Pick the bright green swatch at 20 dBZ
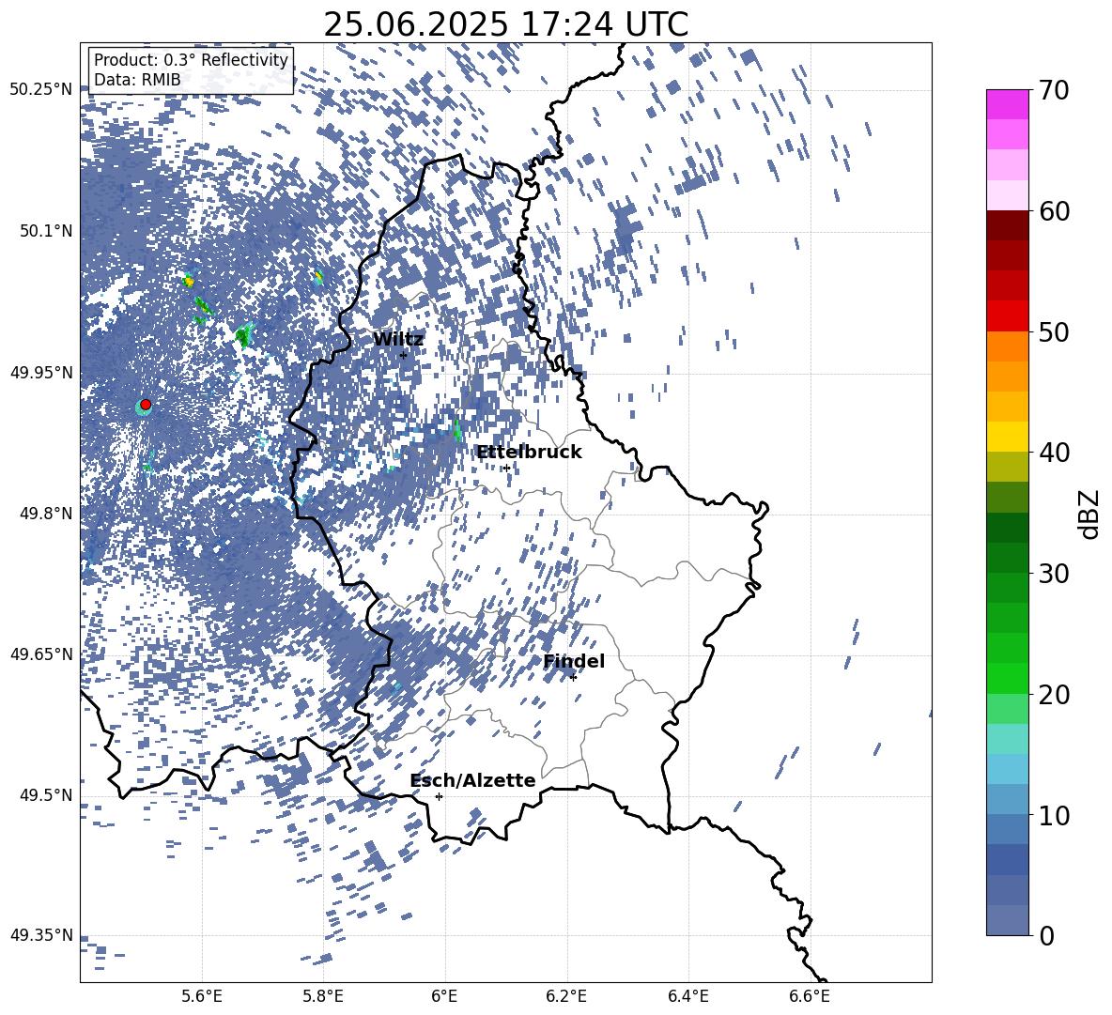 1007,679
